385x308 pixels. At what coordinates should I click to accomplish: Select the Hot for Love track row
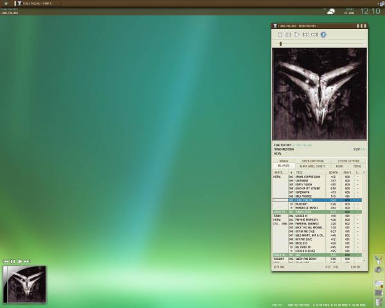[x=317, y=239]
